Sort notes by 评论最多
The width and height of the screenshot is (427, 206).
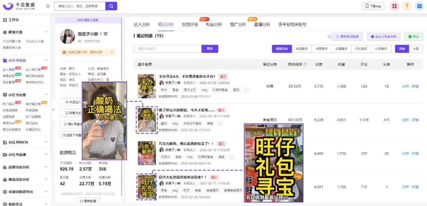(x=361, y=49)
